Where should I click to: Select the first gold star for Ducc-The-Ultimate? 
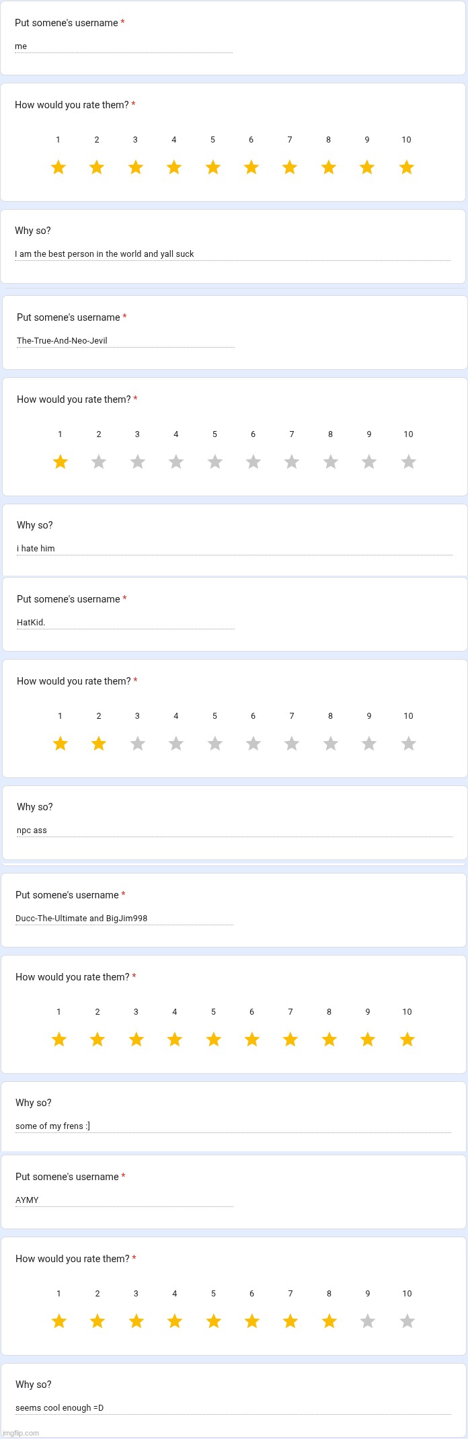59,1040
